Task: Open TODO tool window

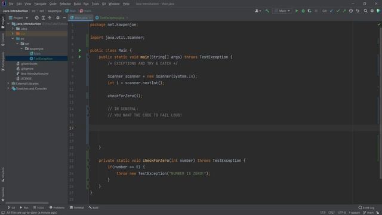Action: tap(39, 208)
